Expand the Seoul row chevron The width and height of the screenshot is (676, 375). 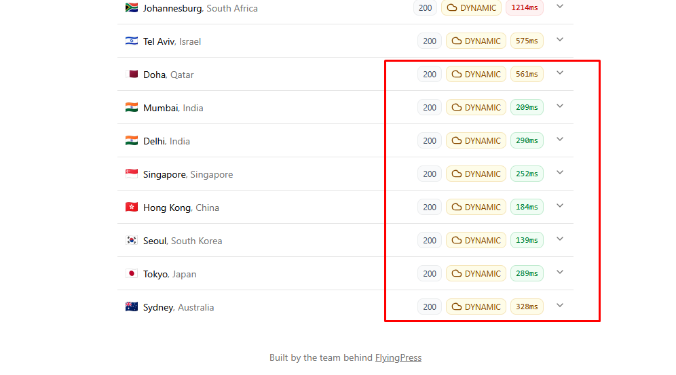pyautogui.click(x=559, y=239)
